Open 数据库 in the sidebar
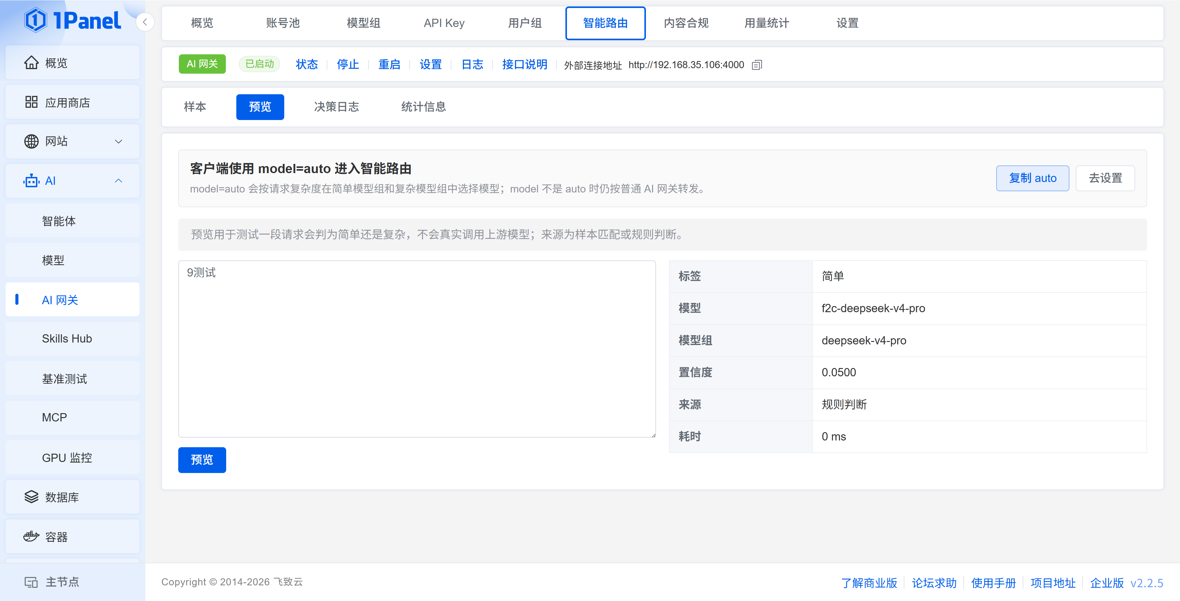 (x=73, y=497)
